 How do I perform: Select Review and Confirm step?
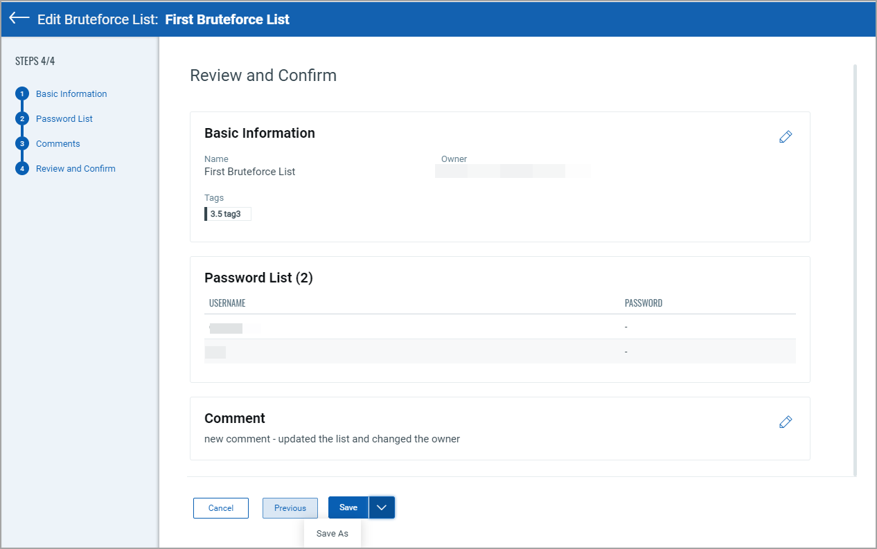coord(76,169)
